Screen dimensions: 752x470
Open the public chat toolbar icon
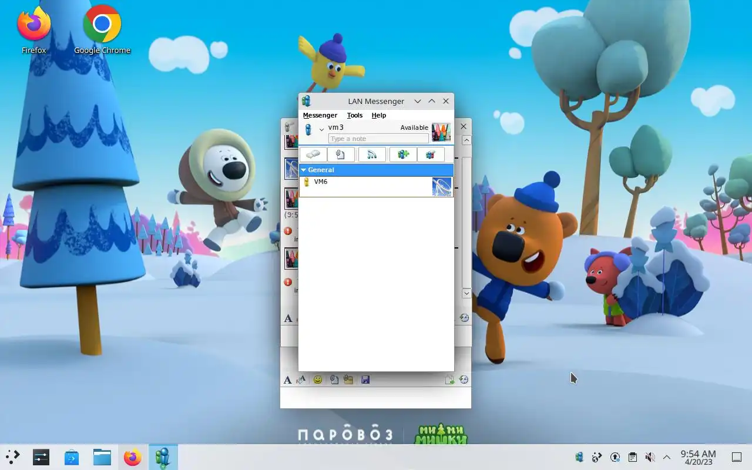[431, 155]
